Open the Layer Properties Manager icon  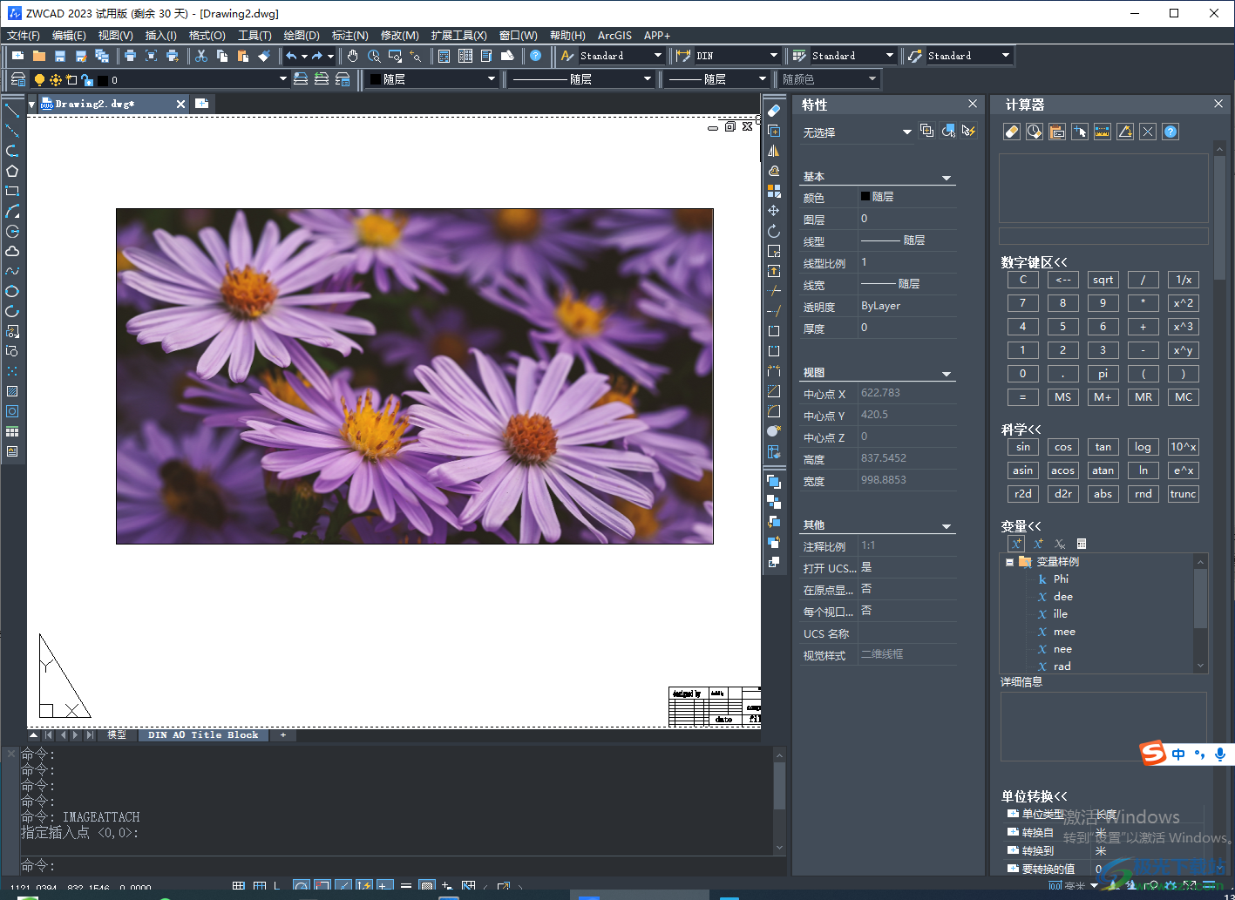18,79
